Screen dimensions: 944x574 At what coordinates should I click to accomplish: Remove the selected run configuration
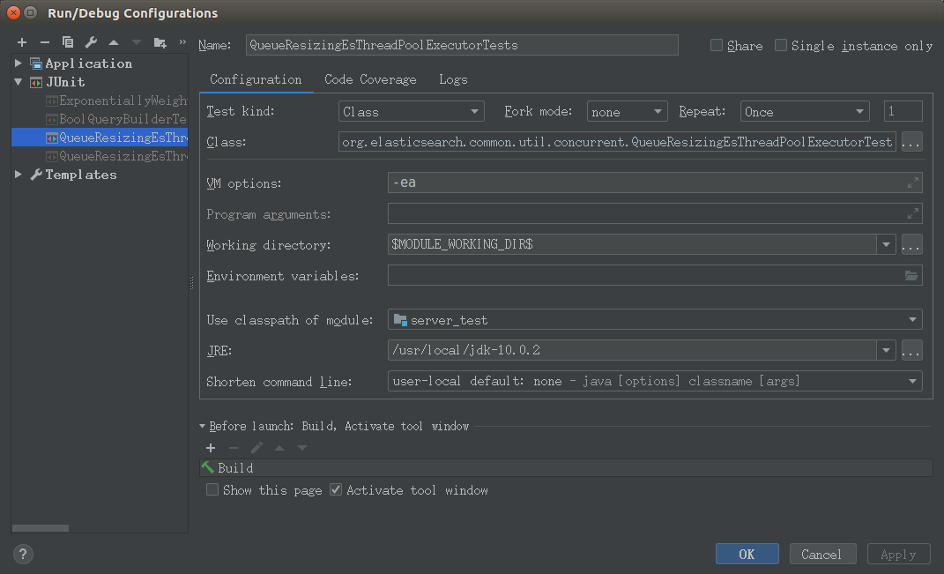click(x=45, y=42)
